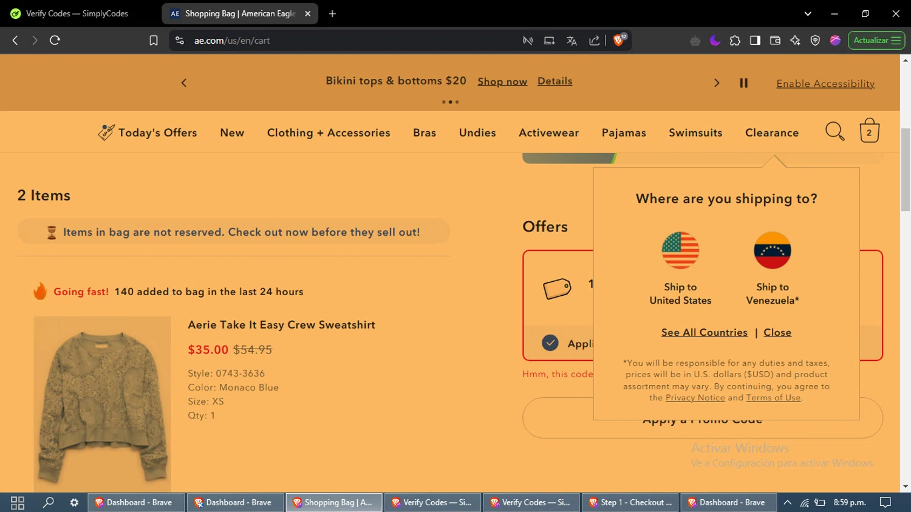This screenshot has height=512, width=911.
Task: Click the offer tag icon in the Offers card
Action: point(557,288)
